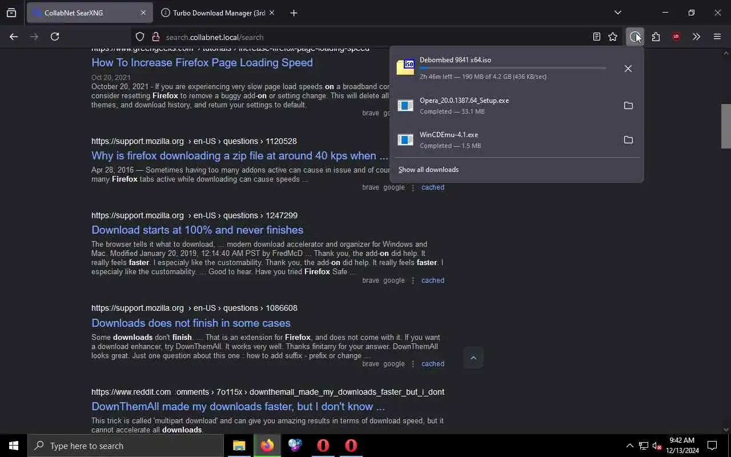731x457 pixels.
Task: Open more options dots for Download starts result
Action: click(x=413, y=280)
